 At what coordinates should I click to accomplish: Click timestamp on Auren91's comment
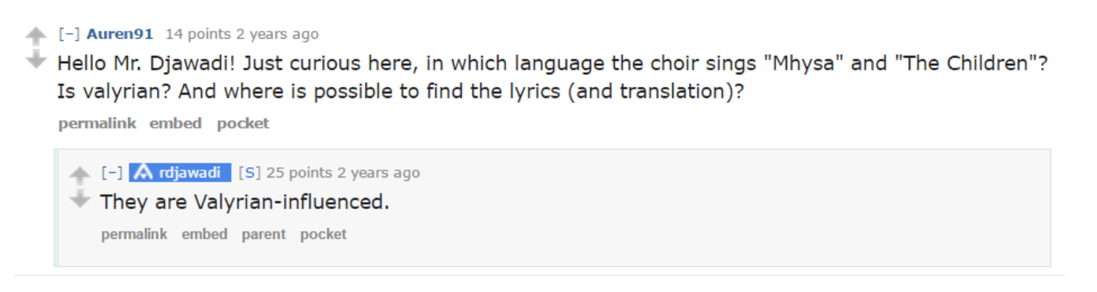277,34
